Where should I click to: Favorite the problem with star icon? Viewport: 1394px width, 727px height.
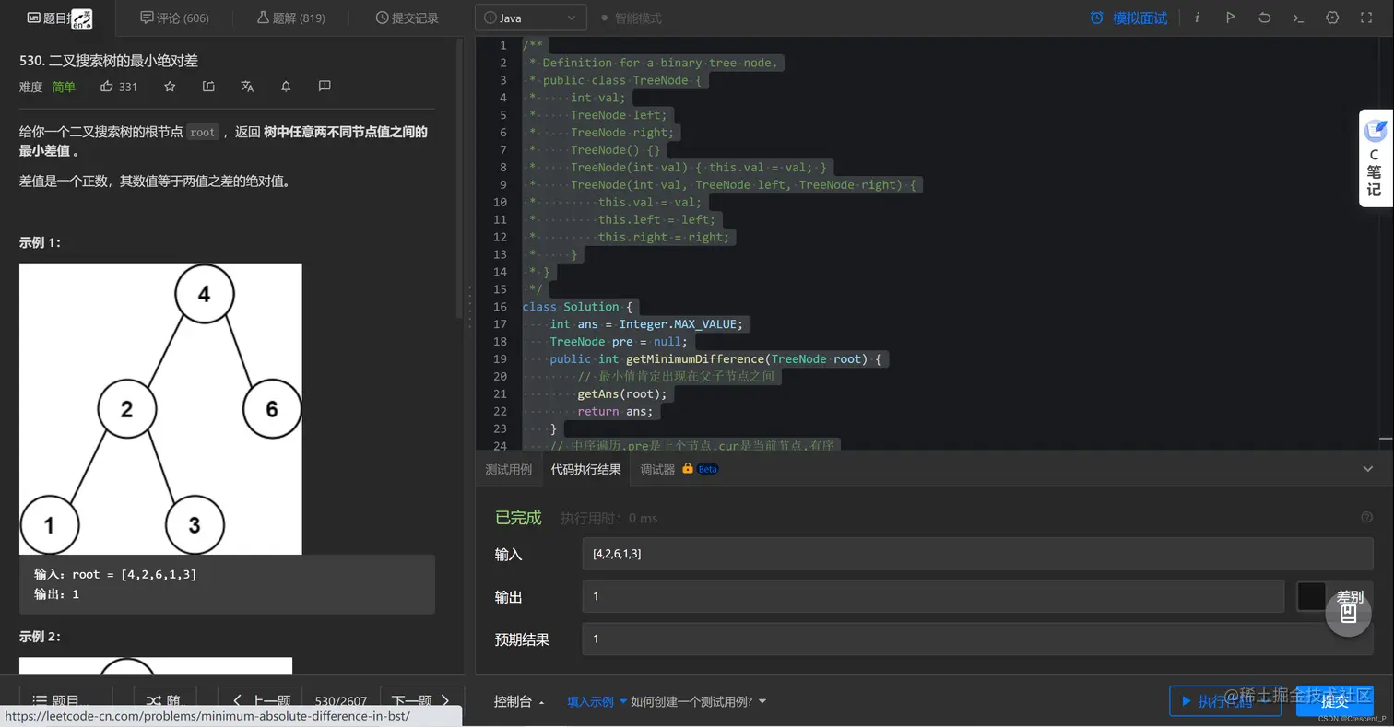(x=170, y=86)
